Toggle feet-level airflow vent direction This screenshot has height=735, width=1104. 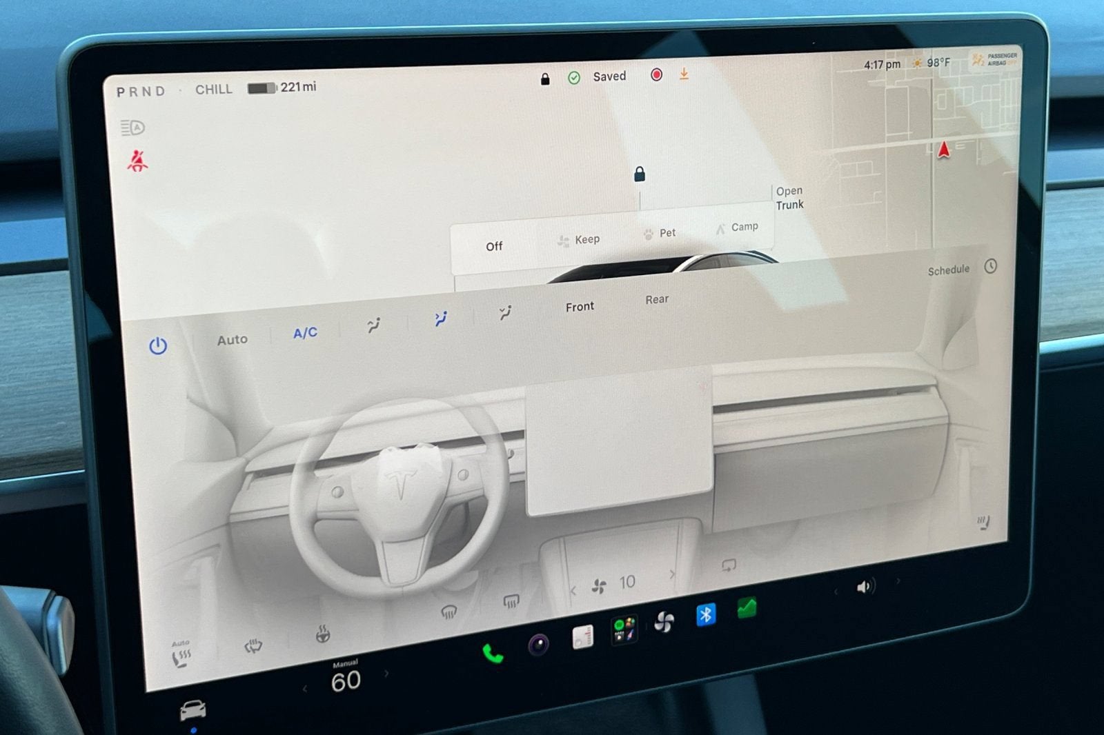(x=506, y=313)
